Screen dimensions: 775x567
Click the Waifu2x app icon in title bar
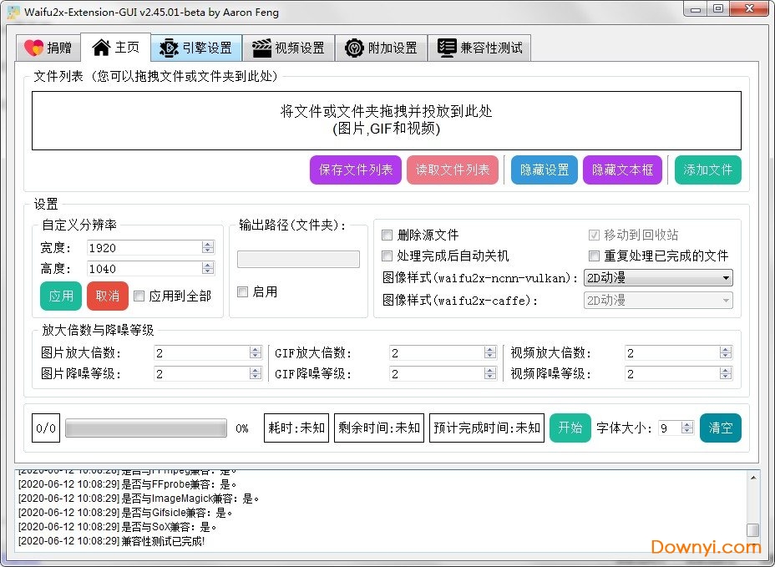tap(13, 11)
